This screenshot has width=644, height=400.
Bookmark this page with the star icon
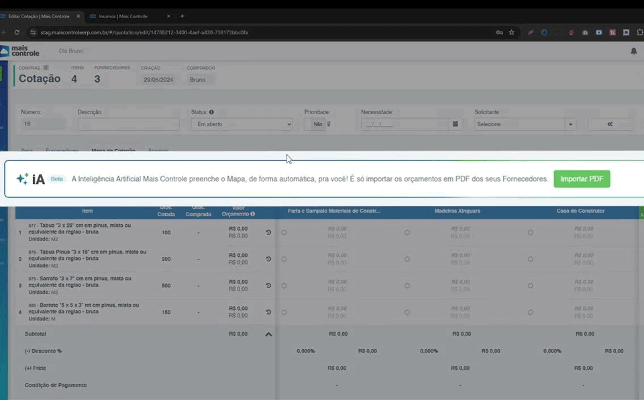pos(511,32)
